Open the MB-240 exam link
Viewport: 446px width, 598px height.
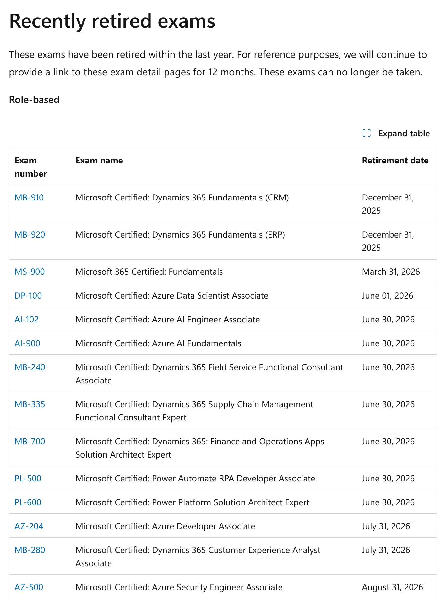[x=30, y=367]
